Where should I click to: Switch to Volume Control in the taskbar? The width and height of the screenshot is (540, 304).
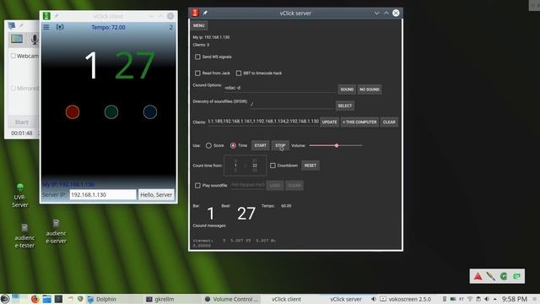231,299
